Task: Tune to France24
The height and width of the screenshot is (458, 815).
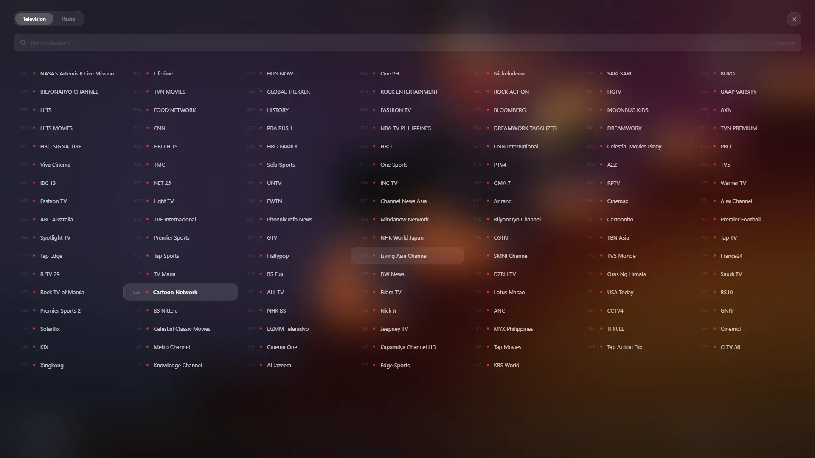Action: 747,256
